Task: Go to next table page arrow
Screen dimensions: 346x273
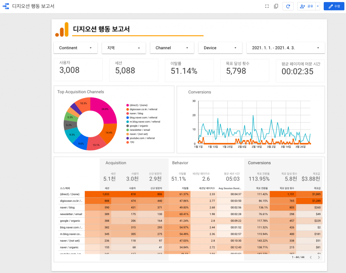Action: click(319, 257)
